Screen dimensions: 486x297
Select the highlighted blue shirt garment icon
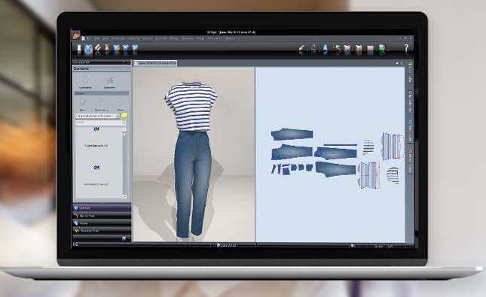click(88, 49)
